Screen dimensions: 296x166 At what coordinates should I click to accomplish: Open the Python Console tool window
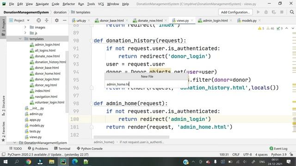(x=90, y=148)
